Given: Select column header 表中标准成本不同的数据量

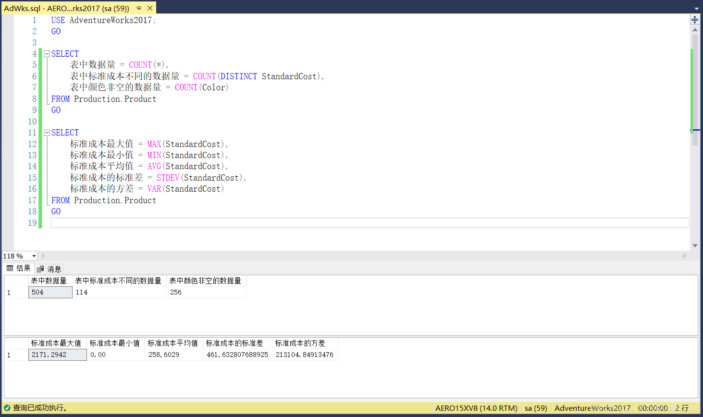Looking at the screenshot, I should point(119,281).
